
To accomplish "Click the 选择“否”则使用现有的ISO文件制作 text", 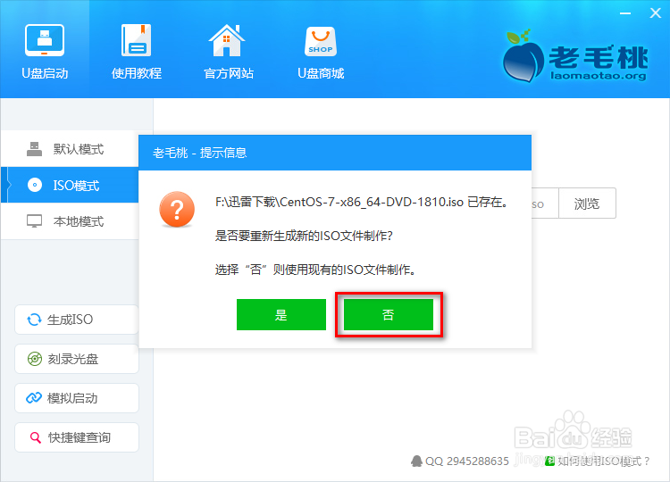I will click(315, 270).
